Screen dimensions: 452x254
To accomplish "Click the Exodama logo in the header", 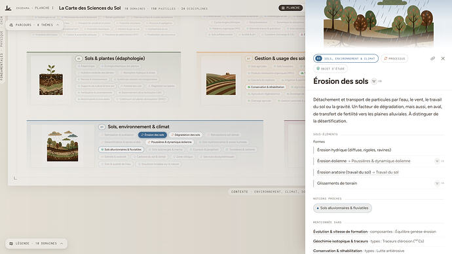I will [x=8, y=8].
